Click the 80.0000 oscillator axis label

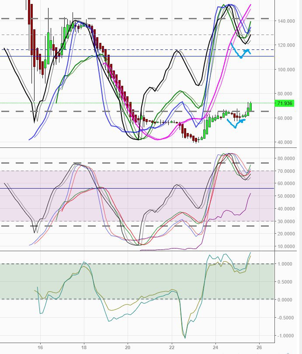point(286,158)
